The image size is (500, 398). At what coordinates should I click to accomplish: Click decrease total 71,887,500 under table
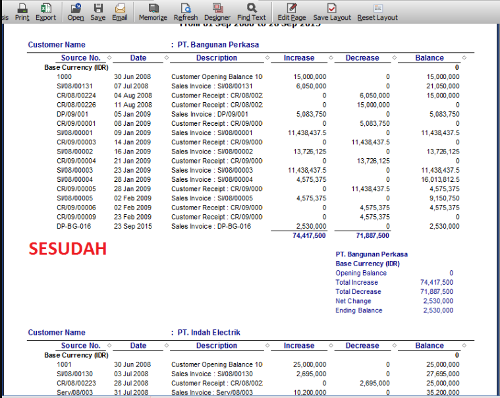click(372, 236)
